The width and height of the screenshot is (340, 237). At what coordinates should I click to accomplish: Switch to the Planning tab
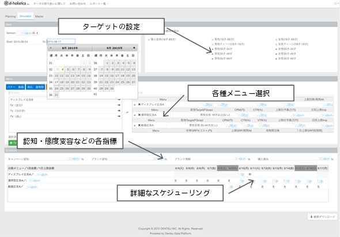pyautogui.click(x=10, y=17)
